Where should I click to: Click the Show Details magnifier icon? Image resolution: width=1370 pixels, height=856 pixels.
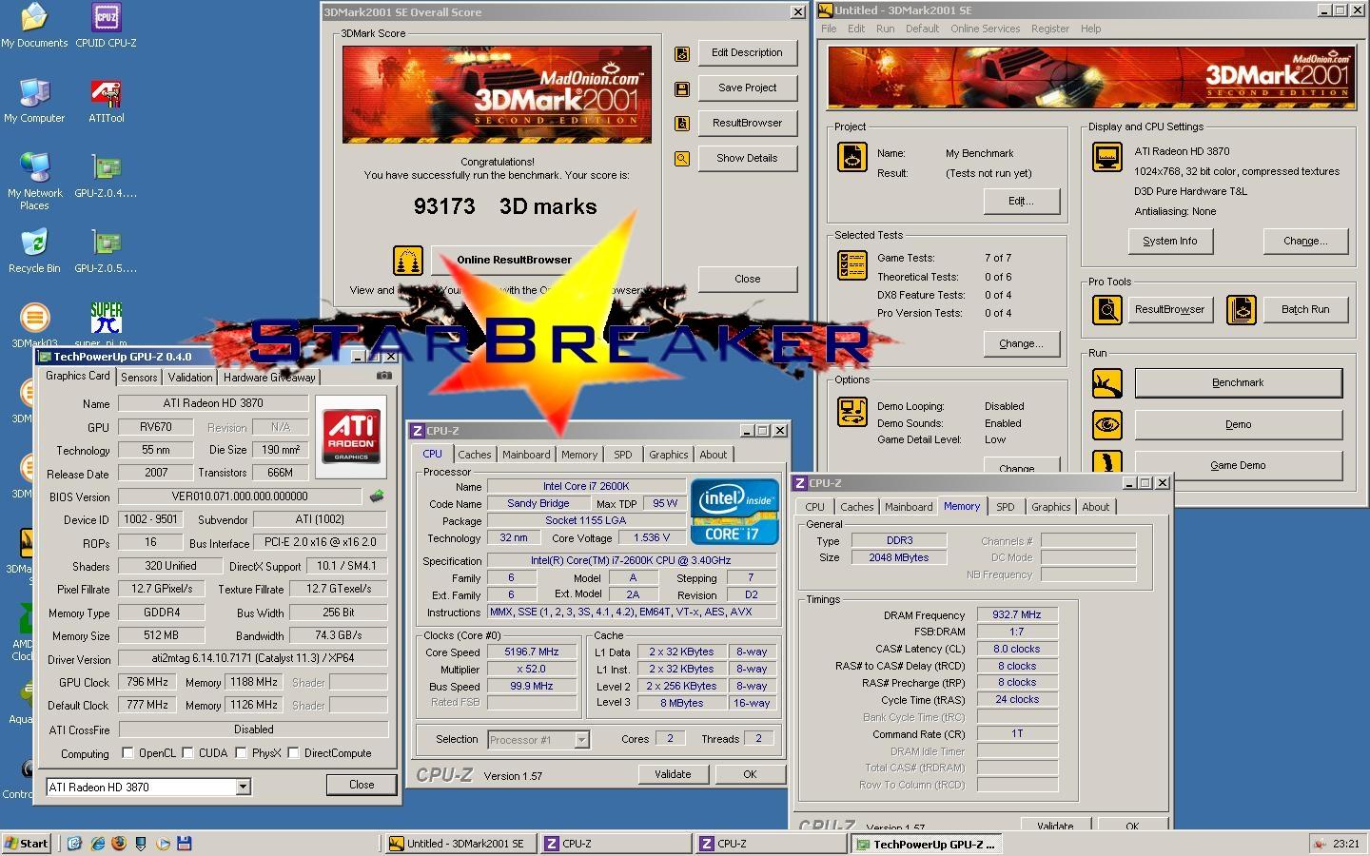click(x=682, y=159)
